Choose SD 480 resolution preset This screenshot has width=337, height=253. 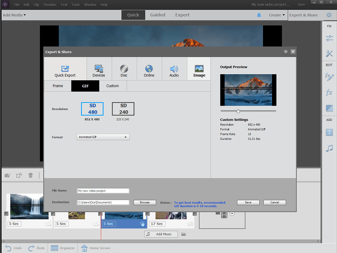point(92,109)
